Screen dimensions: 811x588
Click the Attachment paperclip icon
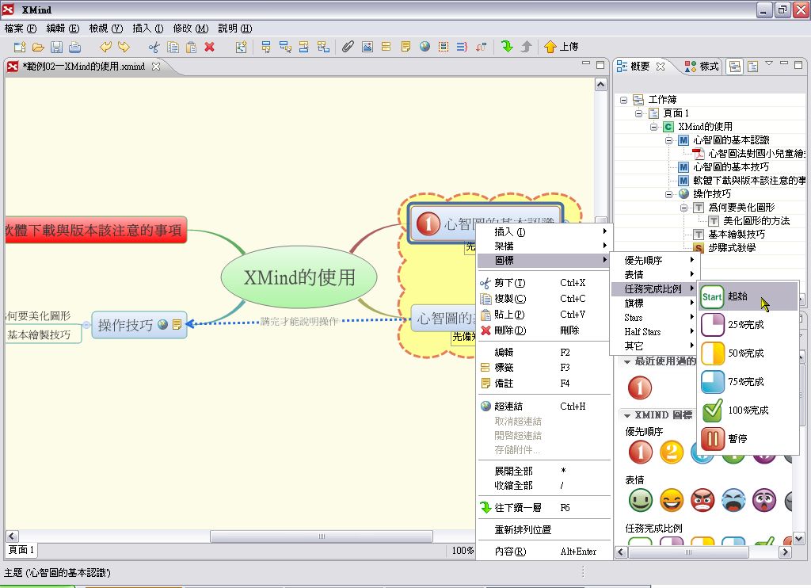point(348,47)
